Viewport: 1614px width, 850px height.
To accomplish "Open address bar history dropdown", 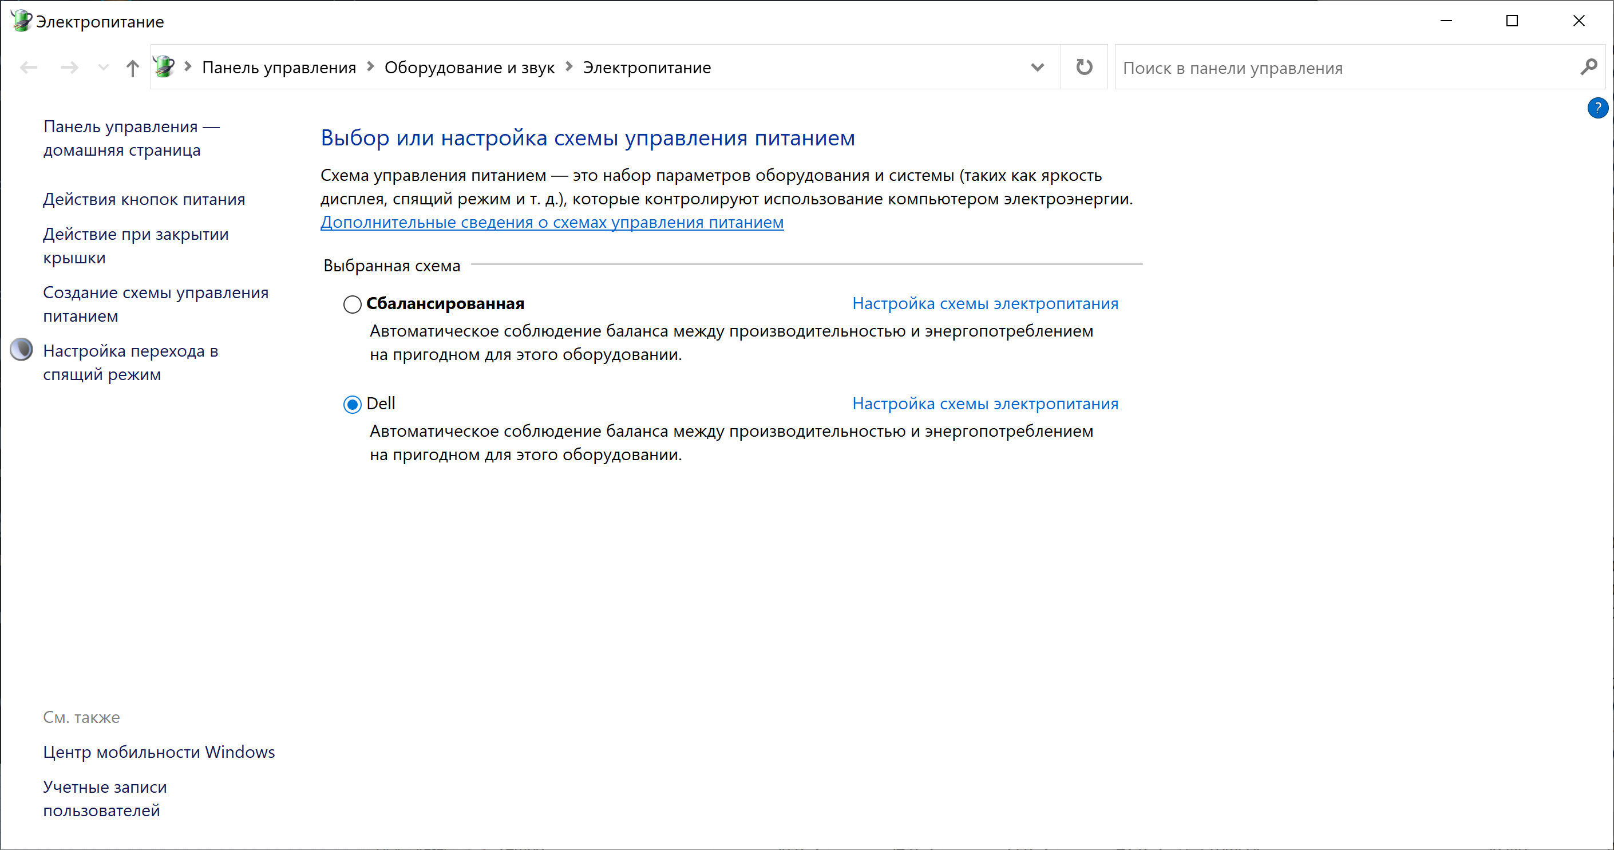I will coord(1037,67).
